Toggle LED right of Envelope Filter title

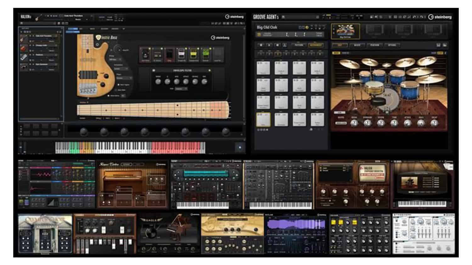(210, 71)
